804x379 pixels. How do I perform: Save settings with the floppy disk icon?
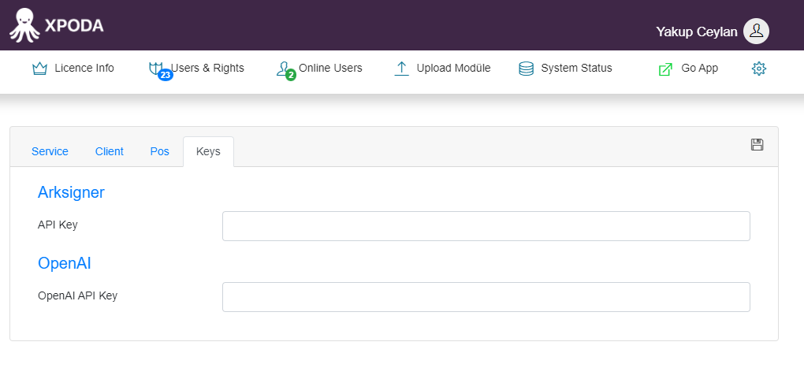[757, 145]
